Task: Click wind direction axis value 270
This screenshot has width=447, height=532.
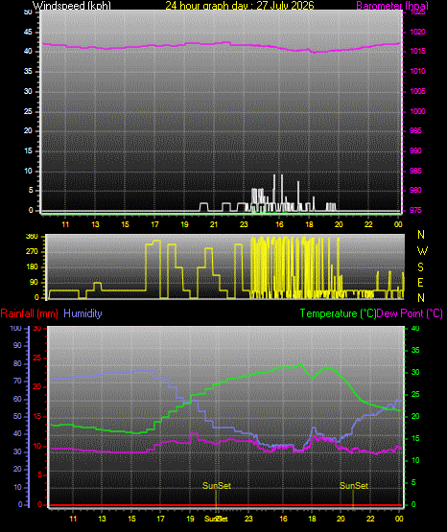Action: tap(33, 252)
